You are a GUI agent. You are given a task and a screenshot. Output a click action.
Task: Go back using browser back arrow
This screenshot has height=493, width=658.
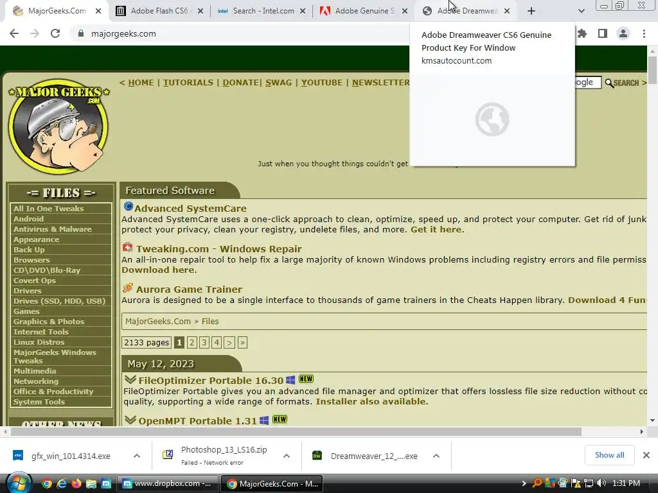pyautogui.click(x=14, y=33)
